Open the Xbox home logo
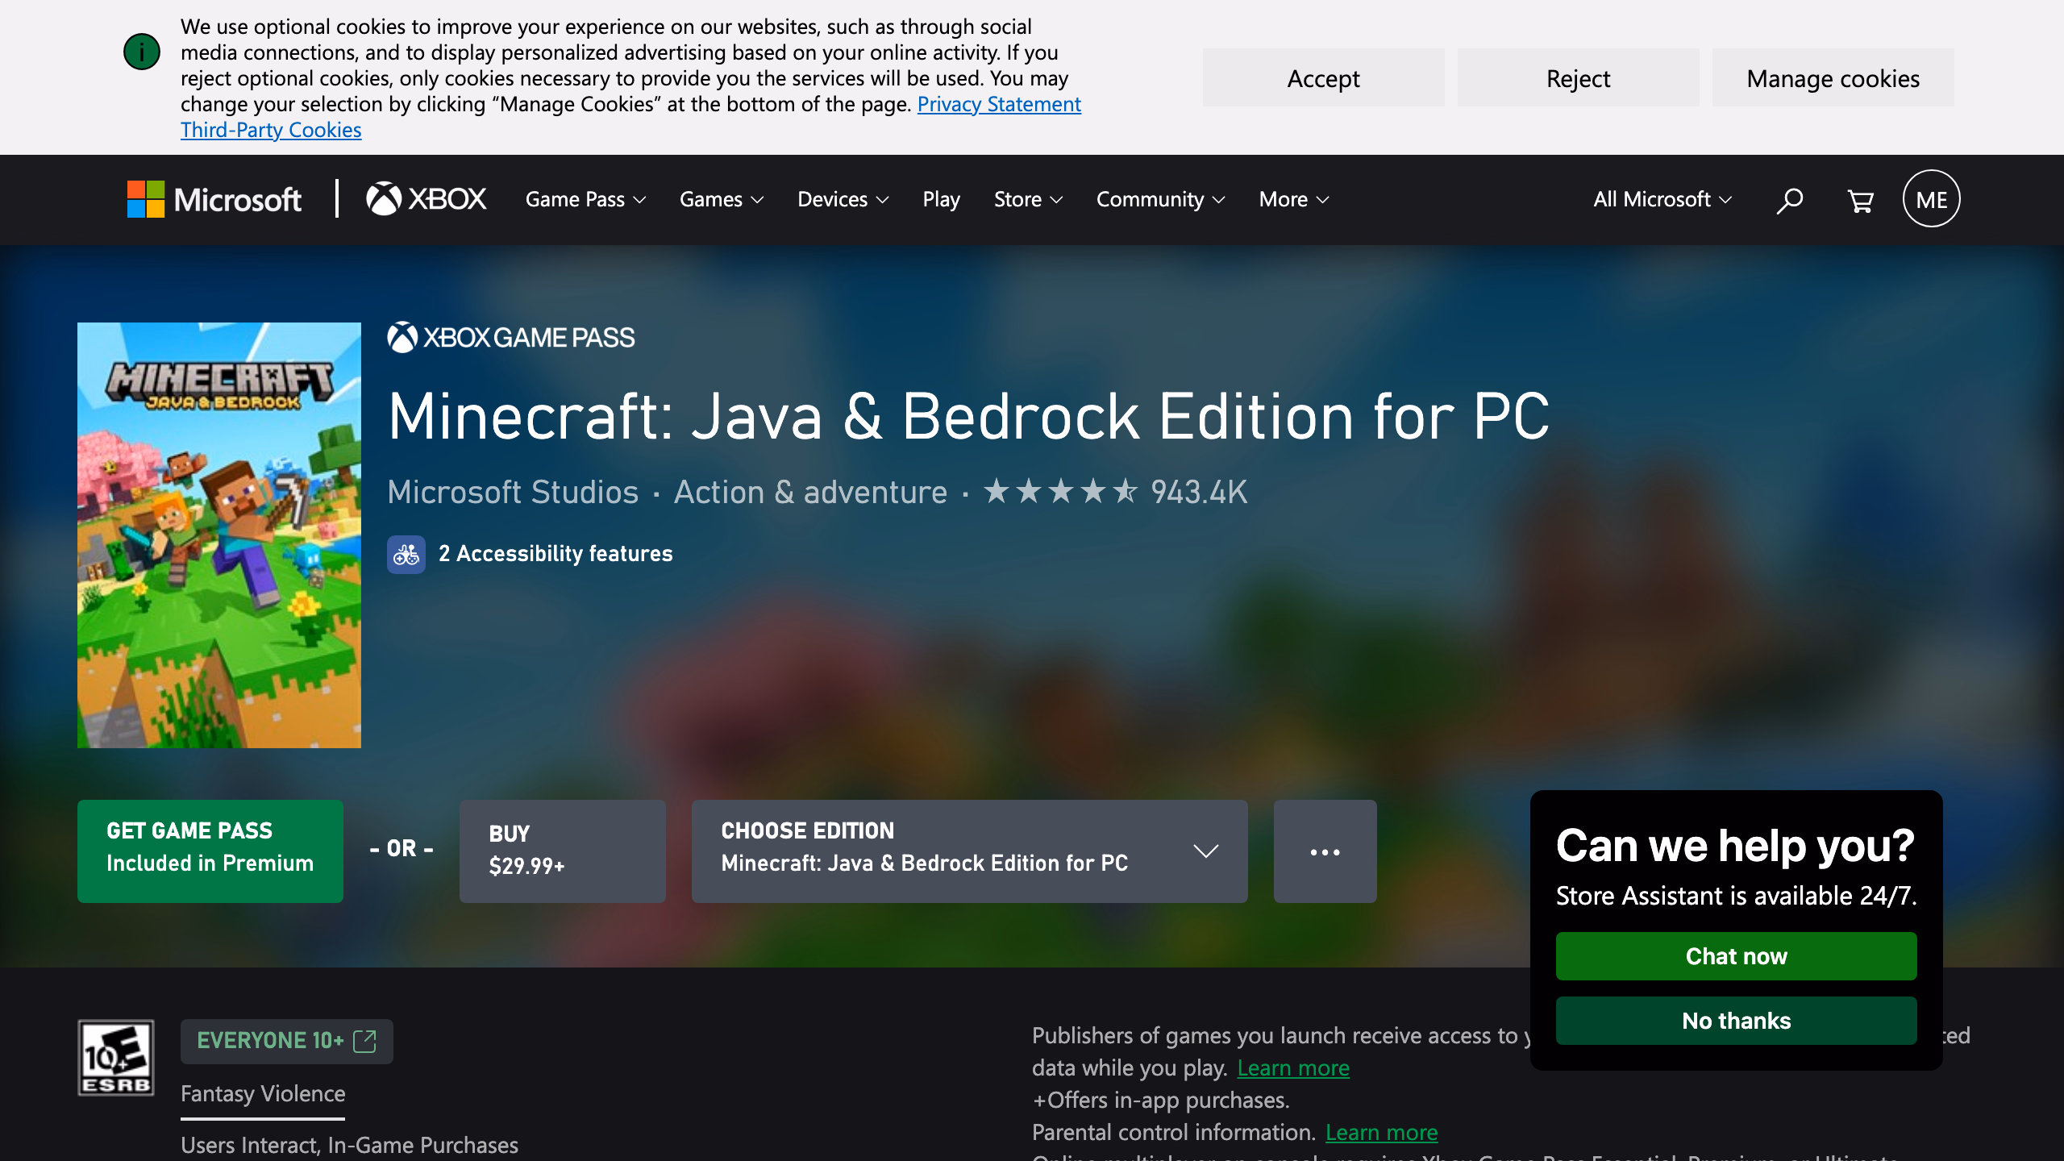 [427, 199]
